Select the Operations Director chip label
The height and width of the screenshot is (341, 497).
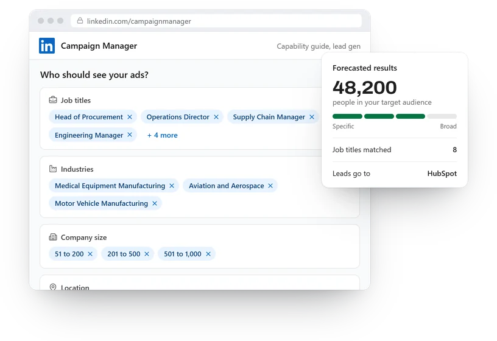[178, 117]
